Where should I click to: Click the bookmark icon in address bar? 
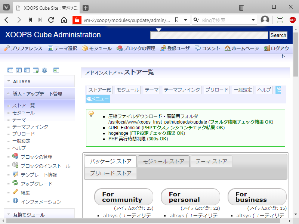pyautogui.click(x=177, y=20)
